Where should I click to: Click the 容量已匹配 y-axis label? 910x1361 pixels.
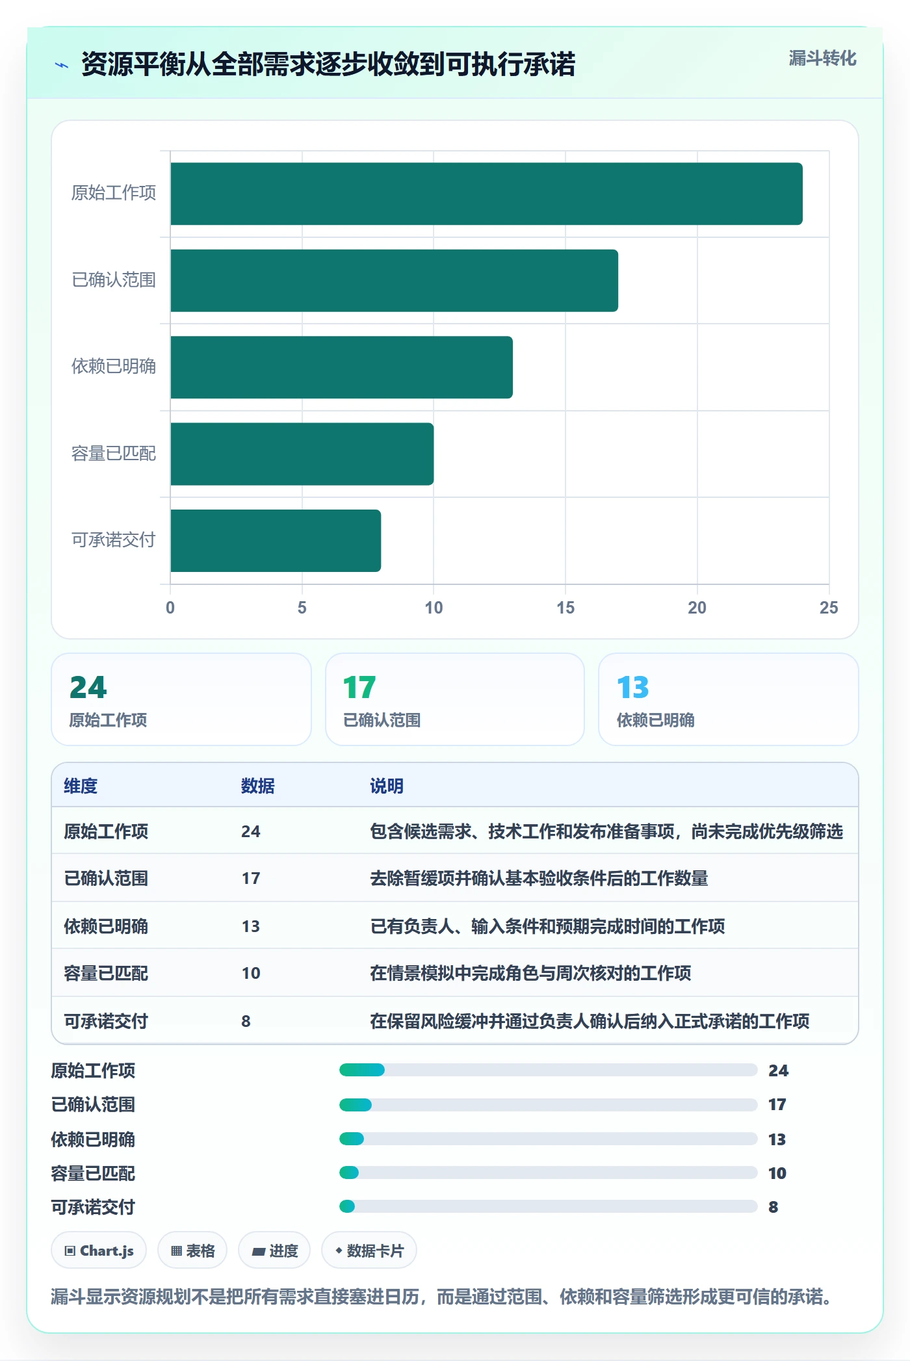click(x=114, y=454)
